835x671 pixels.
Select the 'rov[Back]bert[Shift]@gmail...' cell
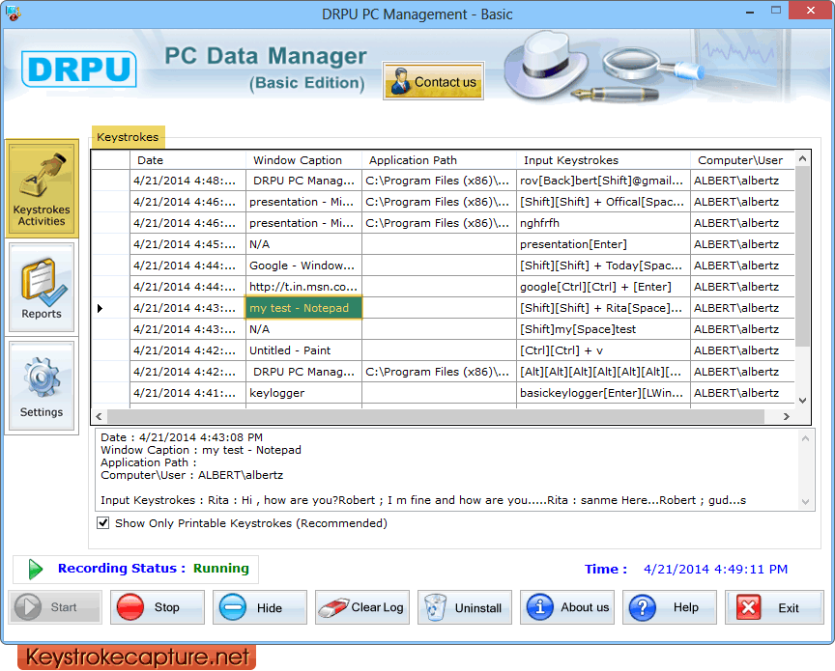tap(603, 181)
